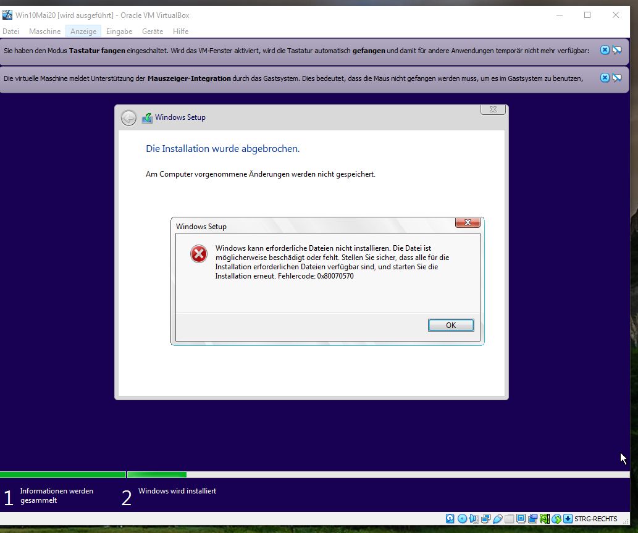
Task: Dismiss the keyboard capture notification message
Action: click(x=604, y=50)
